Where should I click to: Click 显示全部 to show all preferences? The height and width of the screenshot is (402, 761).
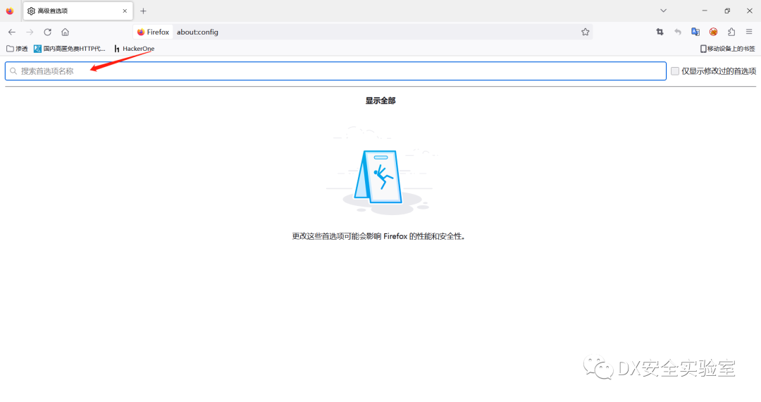coord(380,101)
